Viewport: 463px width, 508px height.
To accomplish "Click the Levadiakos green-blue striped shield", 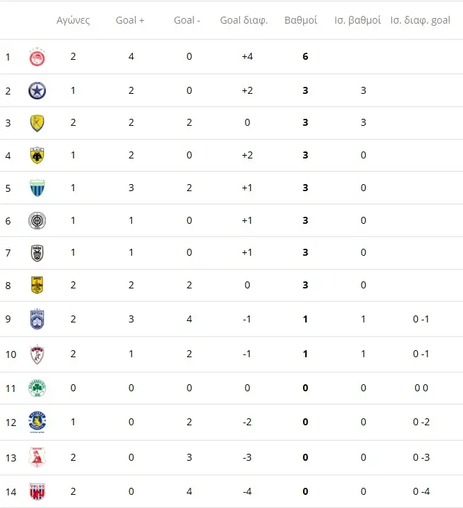I will (37, 188).
